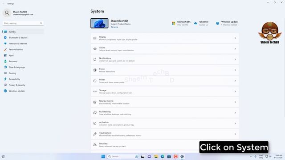
Task: Click the Display monitor icon
Action: point(95,38)
